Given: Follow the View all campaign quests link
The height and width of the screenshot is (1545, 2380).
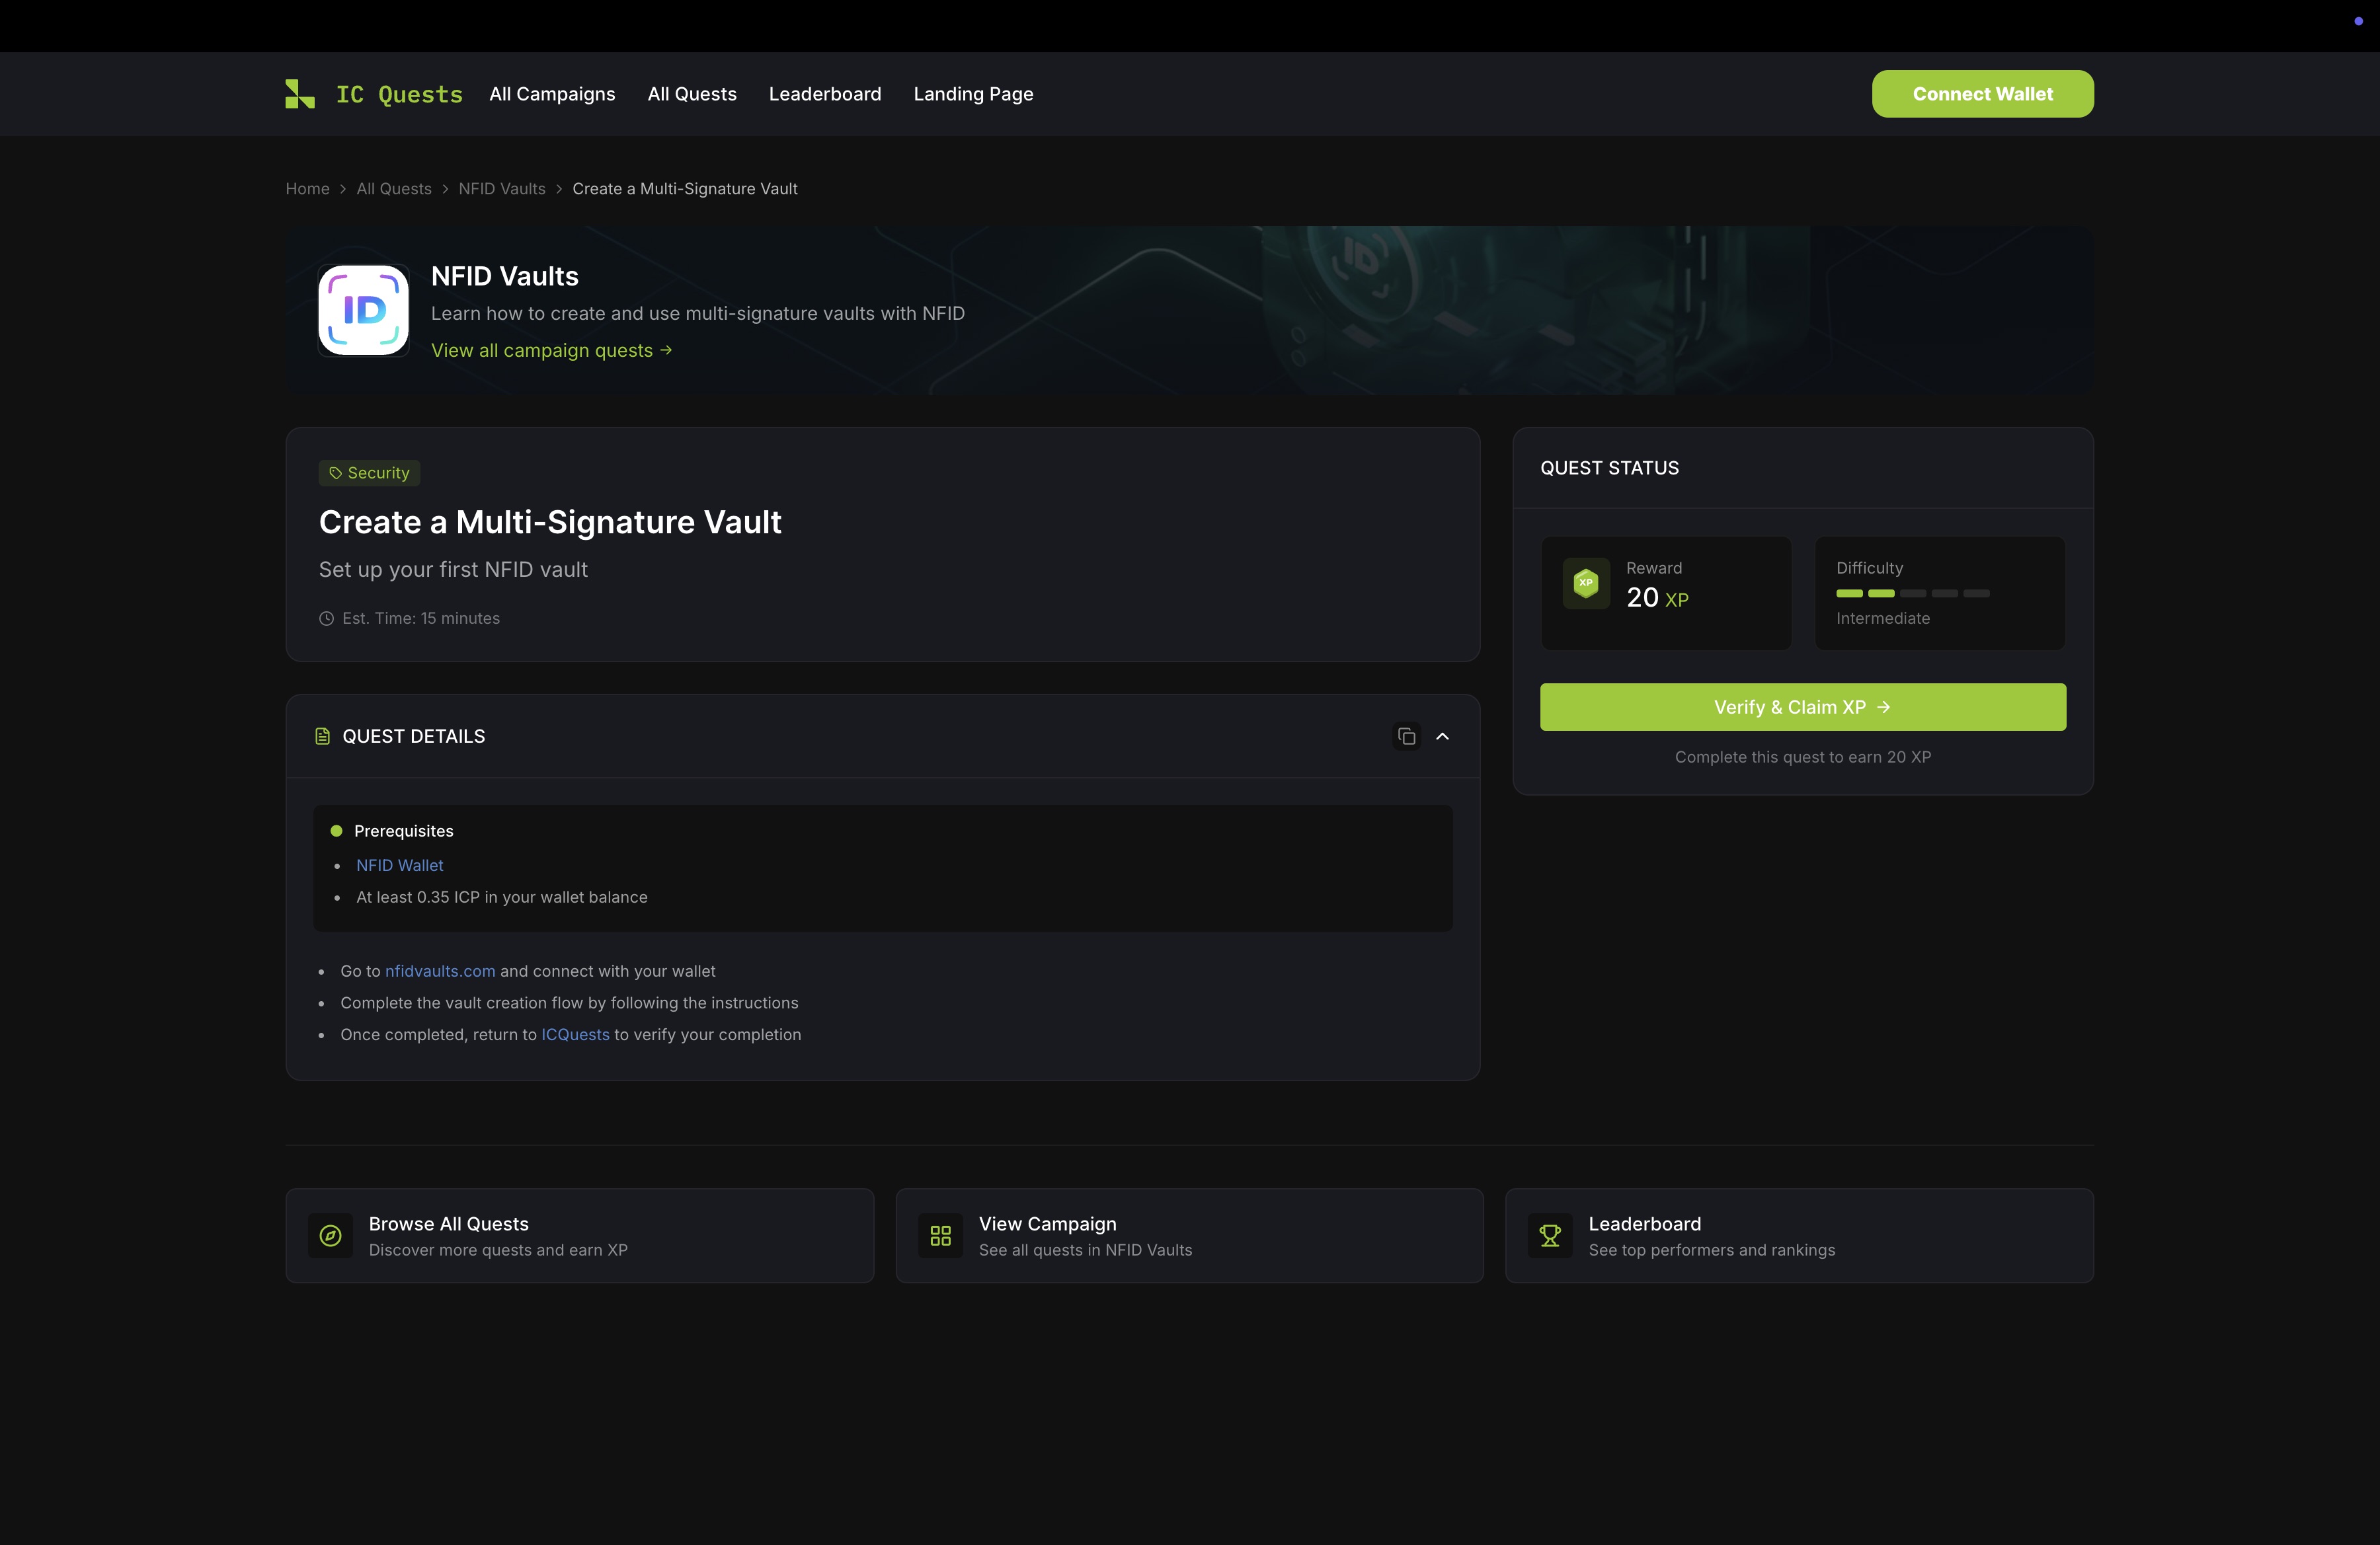Looking at the screenshot, I should pos(552,351).
